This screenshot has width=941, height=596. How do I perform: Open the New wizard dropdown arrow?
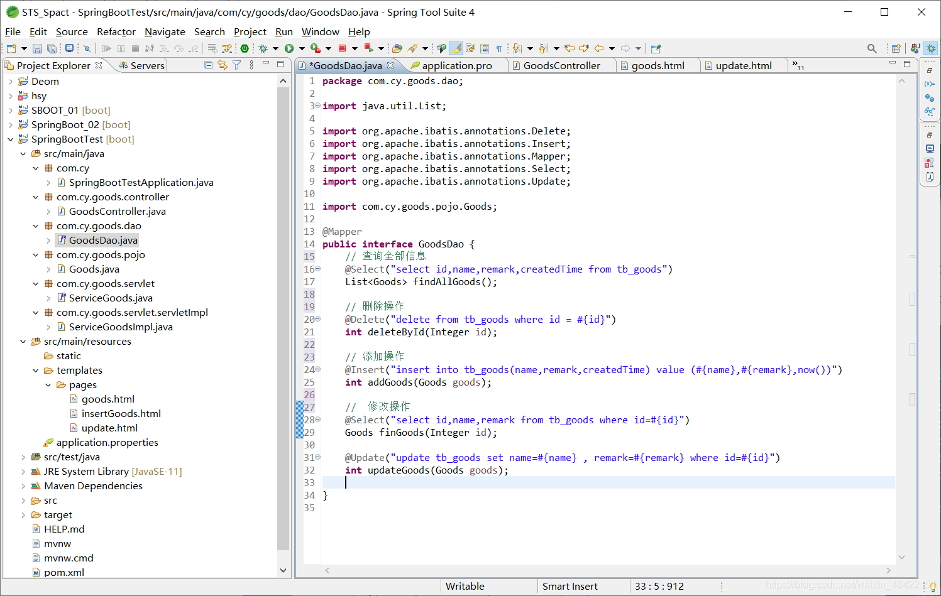point(24,48)
